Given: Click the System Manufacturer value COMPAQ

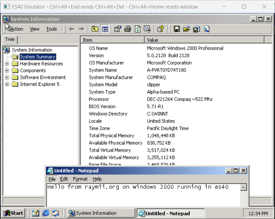Looking at the screenshot, I should pos(156,77).
